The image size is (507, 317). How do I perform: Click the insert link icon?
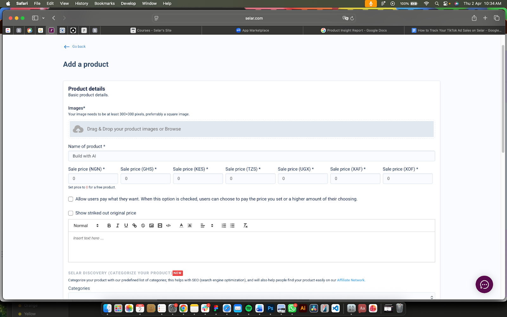point(135,226)
